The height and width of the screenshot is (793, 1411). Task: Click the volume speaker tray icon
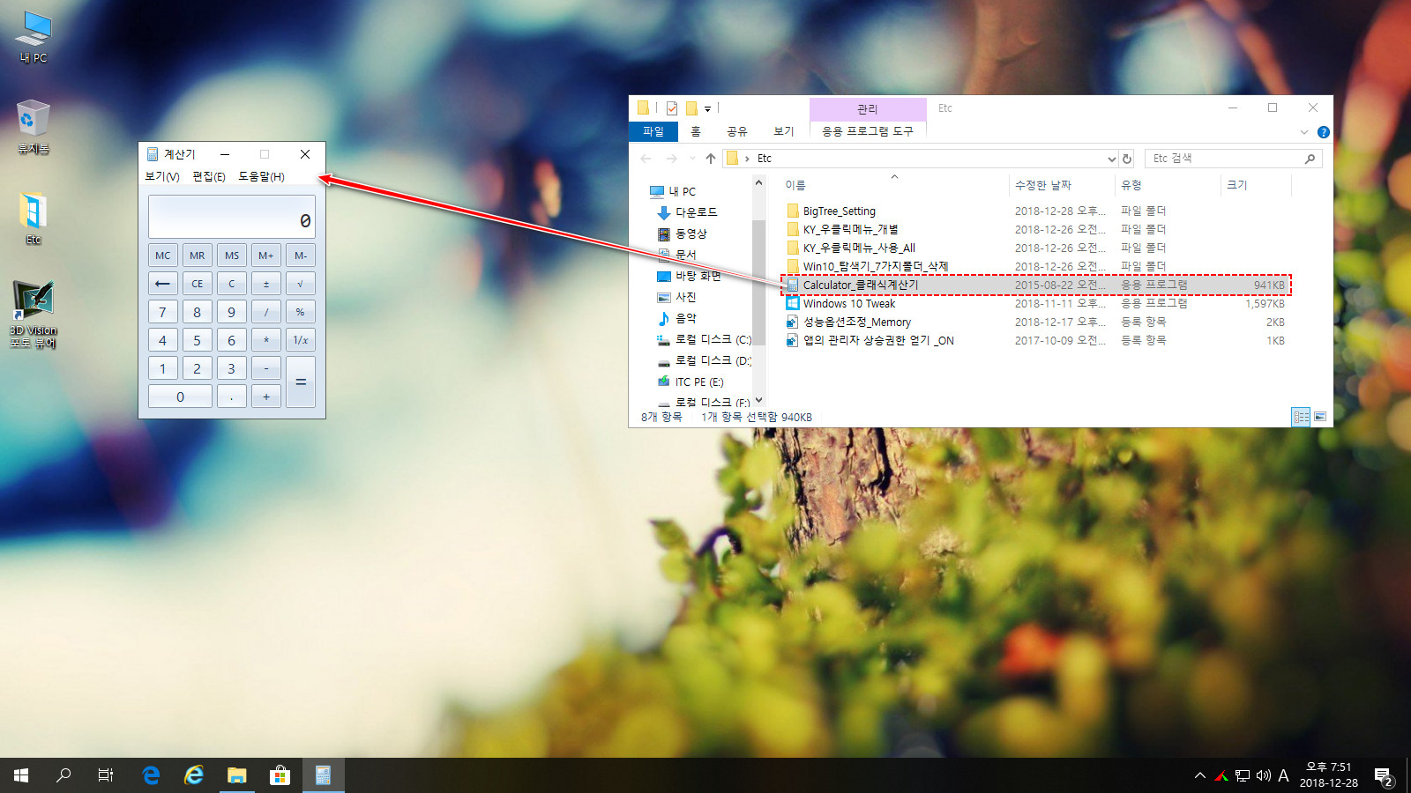click(1263, 775)
